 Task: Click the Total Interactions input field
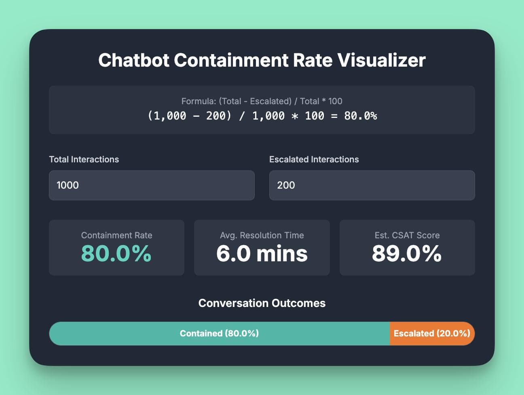[x=152, y=185]
